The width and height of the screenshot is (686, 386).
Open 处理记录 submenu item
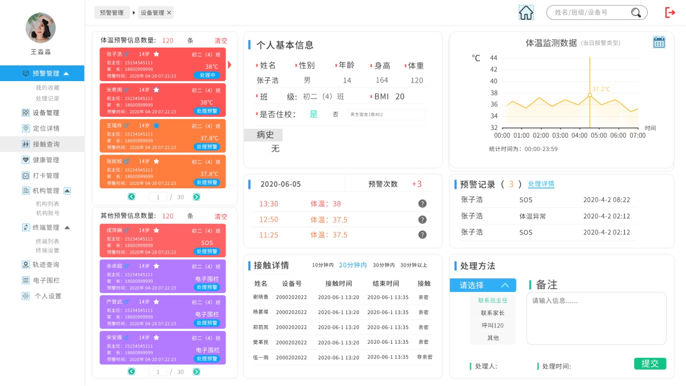[x=48, y=98]
